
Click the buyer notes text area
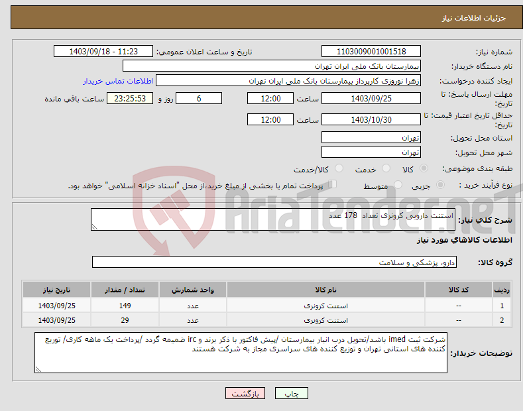click(x=241, y=353)
